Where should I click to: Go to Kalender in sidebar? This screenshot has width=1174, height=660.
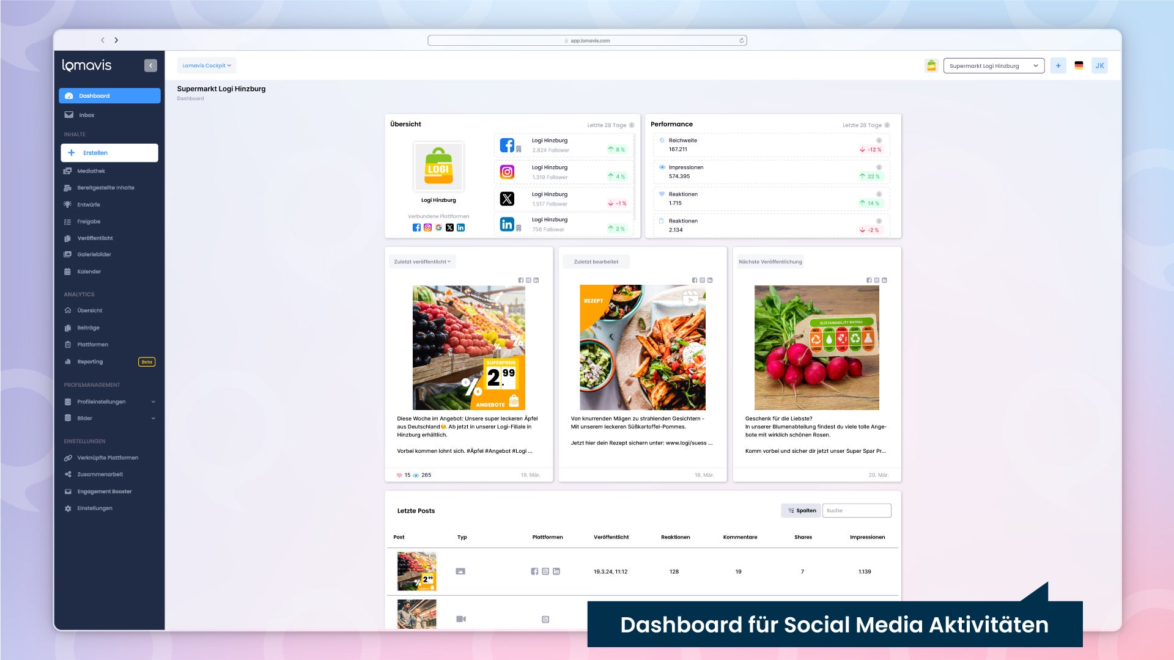point(89,271)
